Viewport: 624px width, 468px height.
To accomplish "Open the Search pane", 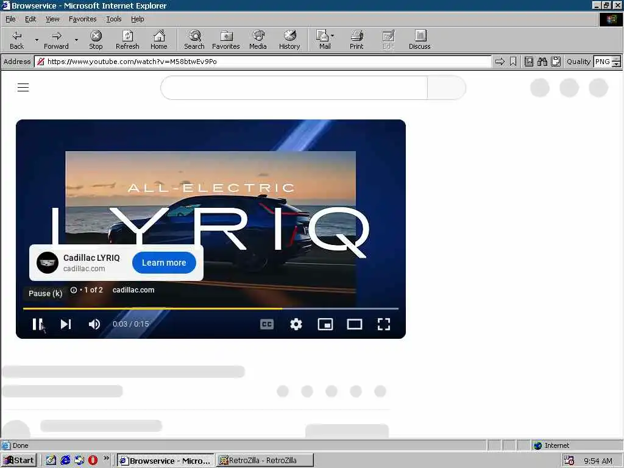I will point(194,40).
